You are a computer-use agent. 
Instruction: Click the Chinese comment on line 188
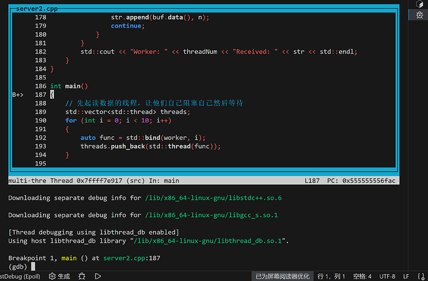(154, 103)
